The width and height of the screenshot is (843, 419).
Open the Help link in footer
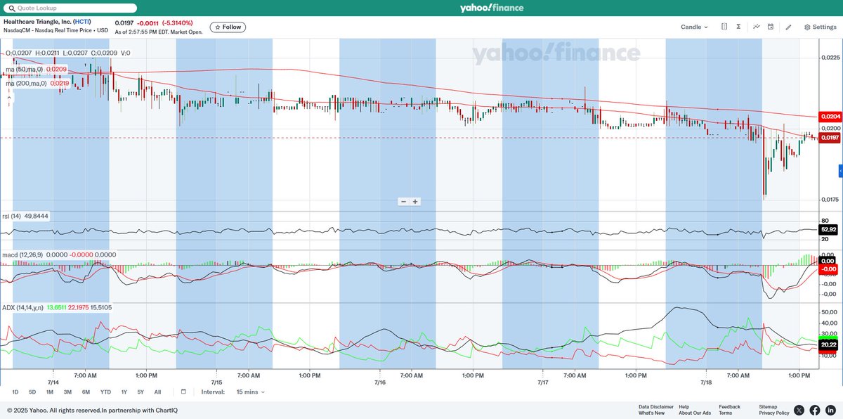pos(684,406)
